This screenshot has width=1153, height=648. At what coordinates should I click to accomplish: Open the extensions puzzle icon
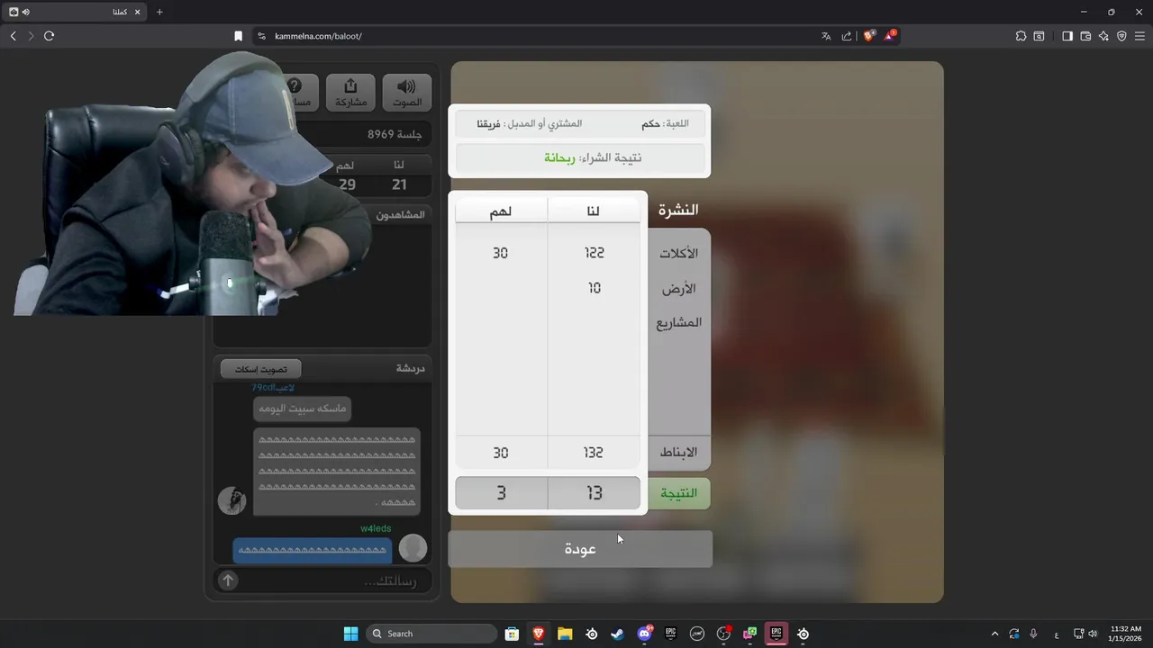1021,36
